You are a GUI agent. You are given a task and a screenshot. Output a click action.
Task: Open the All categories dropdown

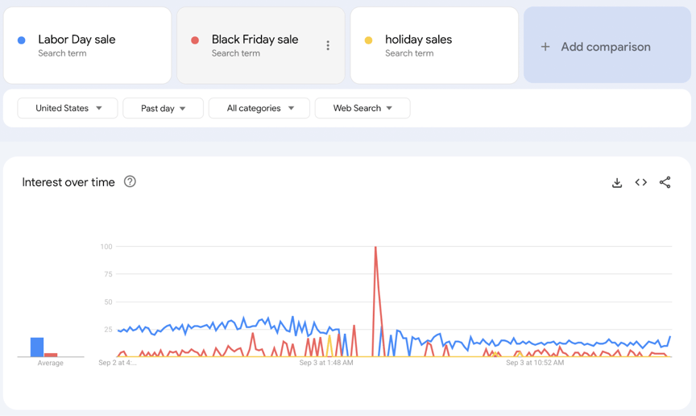(259, 108)
